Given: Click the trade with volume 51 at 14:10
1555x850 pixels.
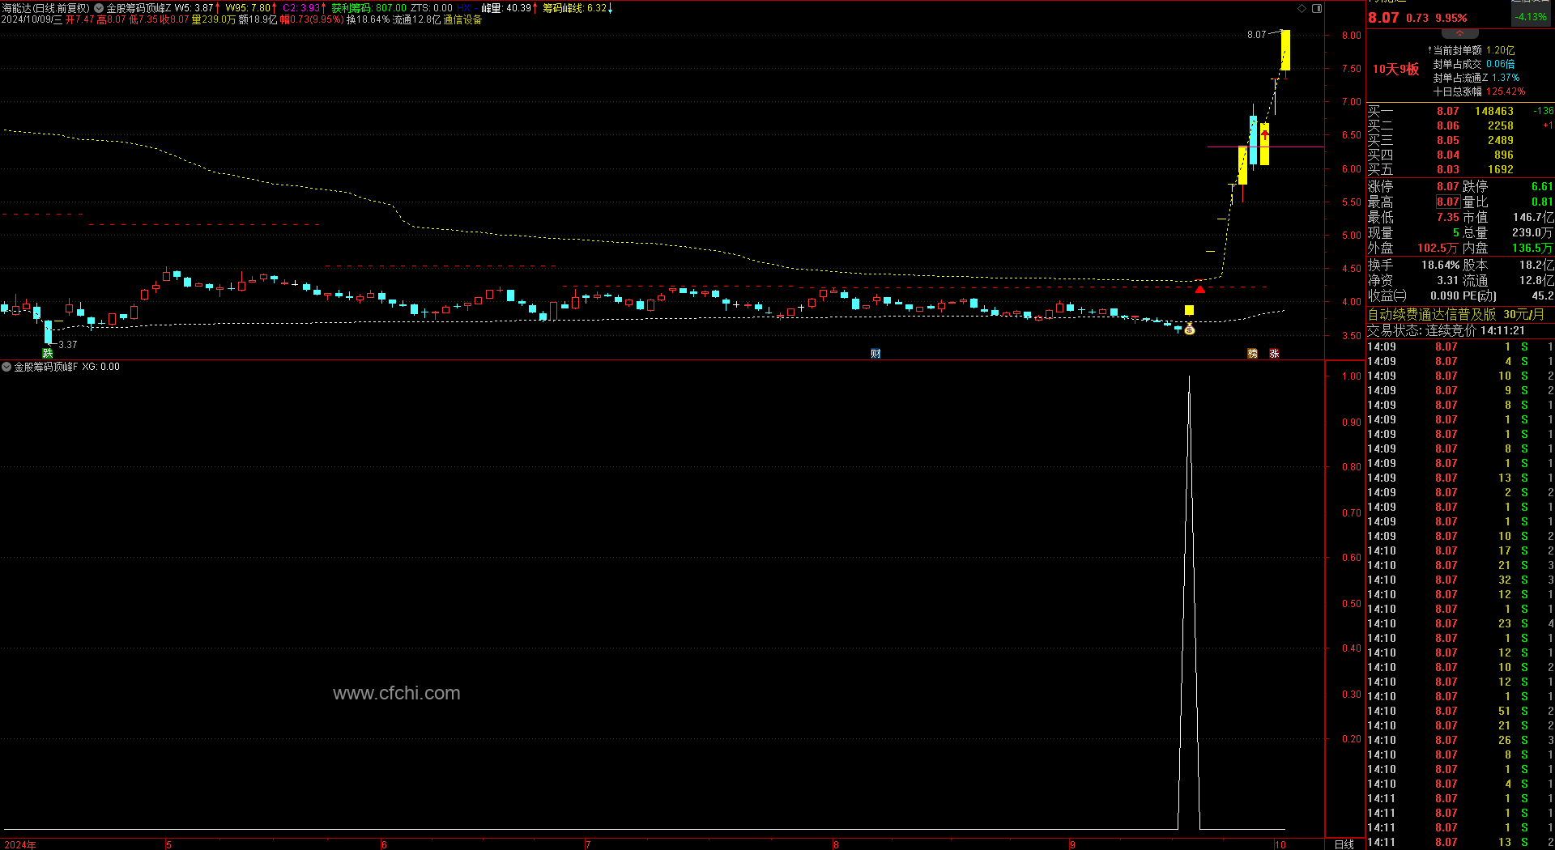Looking at the screenshot, I should click(x=1460, y=711).
